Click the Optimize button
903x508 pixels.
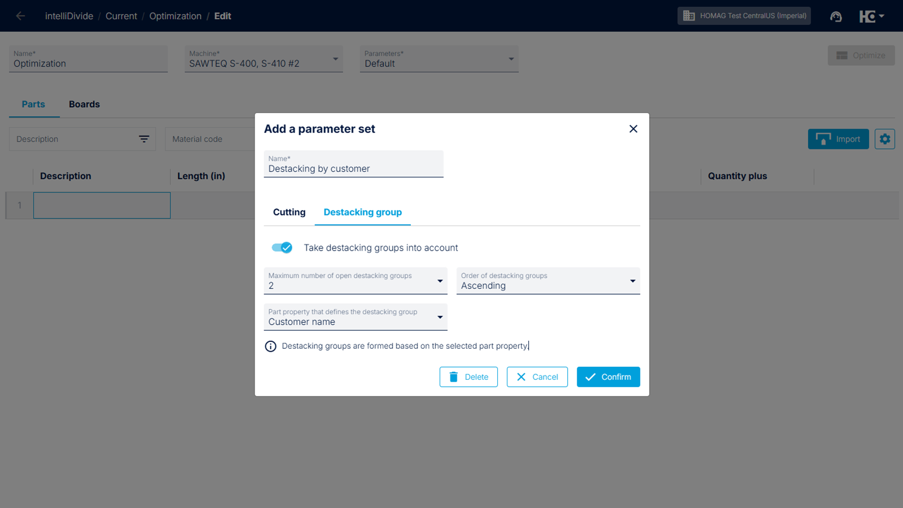click(x=861, y=55)
